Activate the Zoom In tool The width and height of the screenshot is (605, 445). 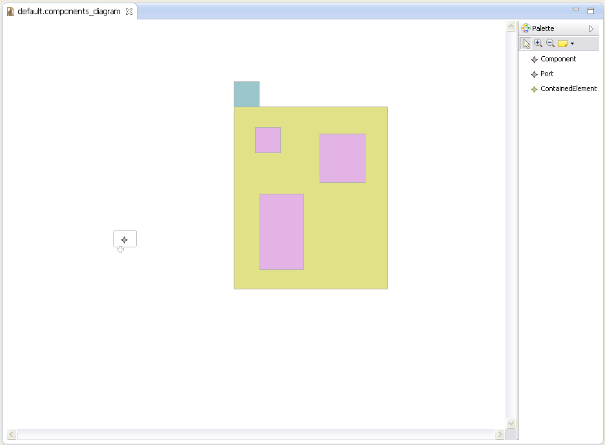538,44
